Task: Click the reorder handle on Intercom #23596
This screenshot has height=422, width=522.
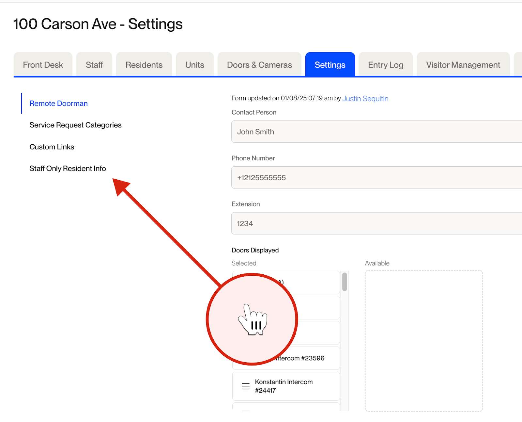Action: (x=246, y=358)
